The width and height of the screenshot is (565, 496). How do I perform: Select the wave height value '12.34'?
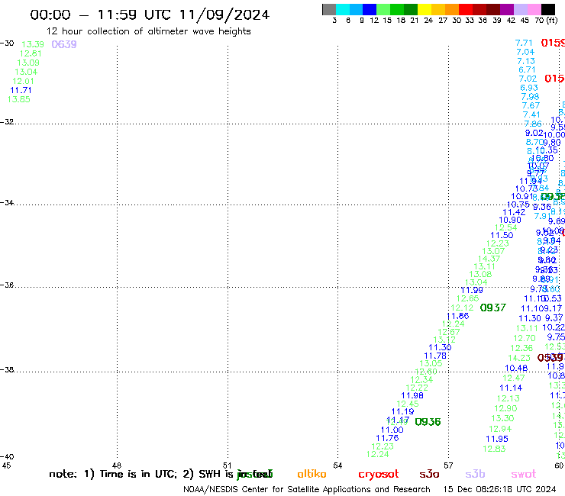pos(421,380)
